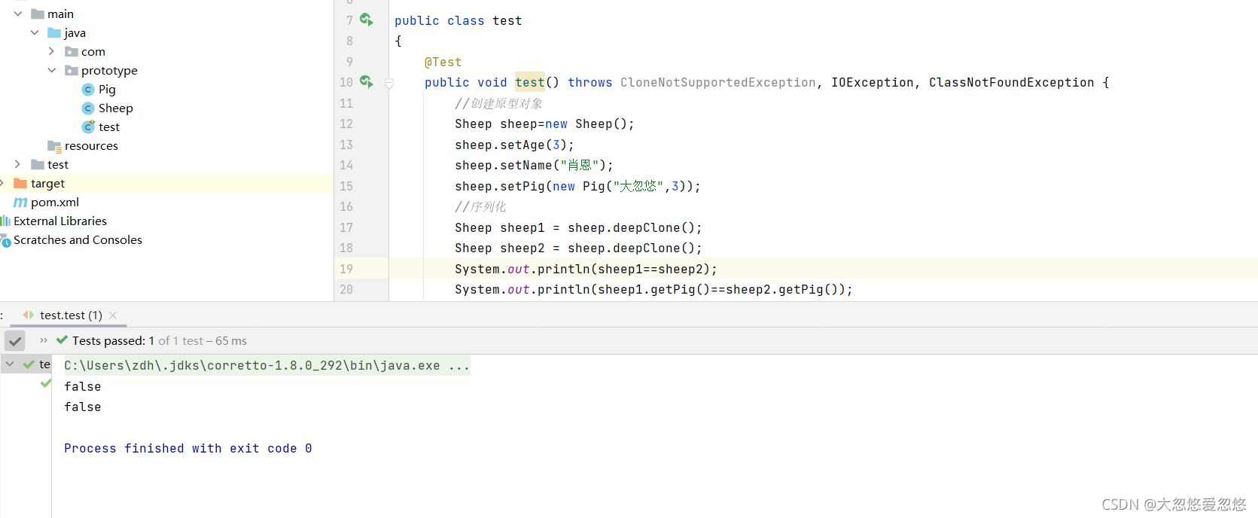Screen dimensions: 1258x518
Task: Select Scratches and Consoles node
Action: pyautogui.click(x=78, y=239)
